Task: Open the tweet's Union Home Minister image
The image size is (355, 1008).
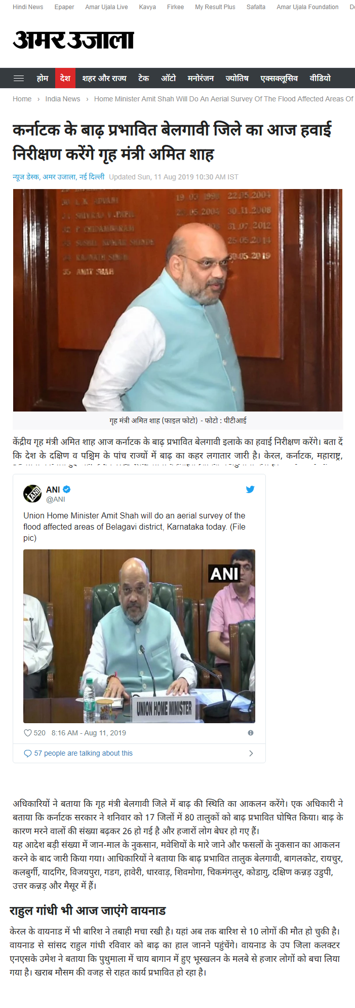Action: [139, 636]
